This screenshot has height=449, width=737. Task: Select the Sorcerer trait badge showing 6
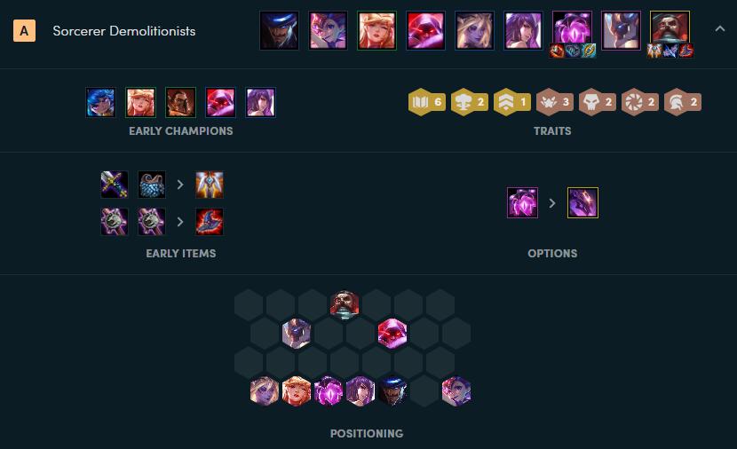(x=426, y=102)
